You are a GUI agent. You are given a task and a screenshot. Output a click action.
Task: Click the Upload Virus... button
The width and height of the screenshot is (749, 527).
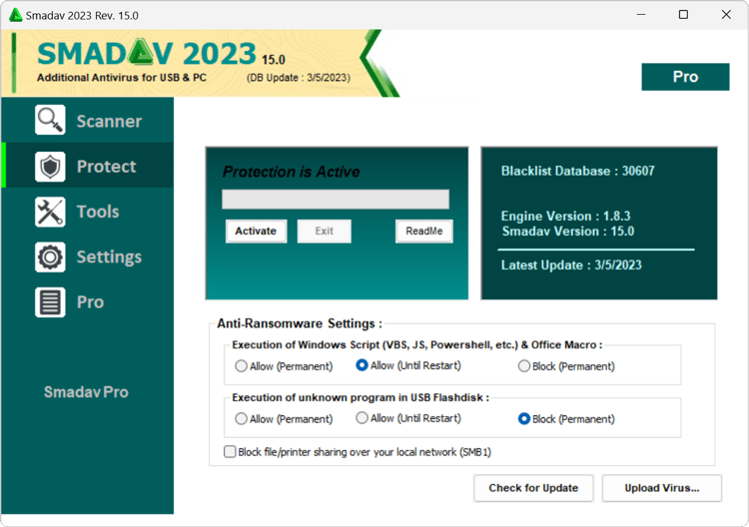point(661,488)
